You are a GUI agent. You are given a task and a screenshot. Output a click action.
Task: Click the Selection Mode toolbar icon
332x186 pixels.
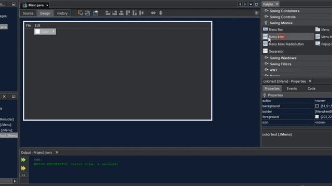tap(80, 13)
